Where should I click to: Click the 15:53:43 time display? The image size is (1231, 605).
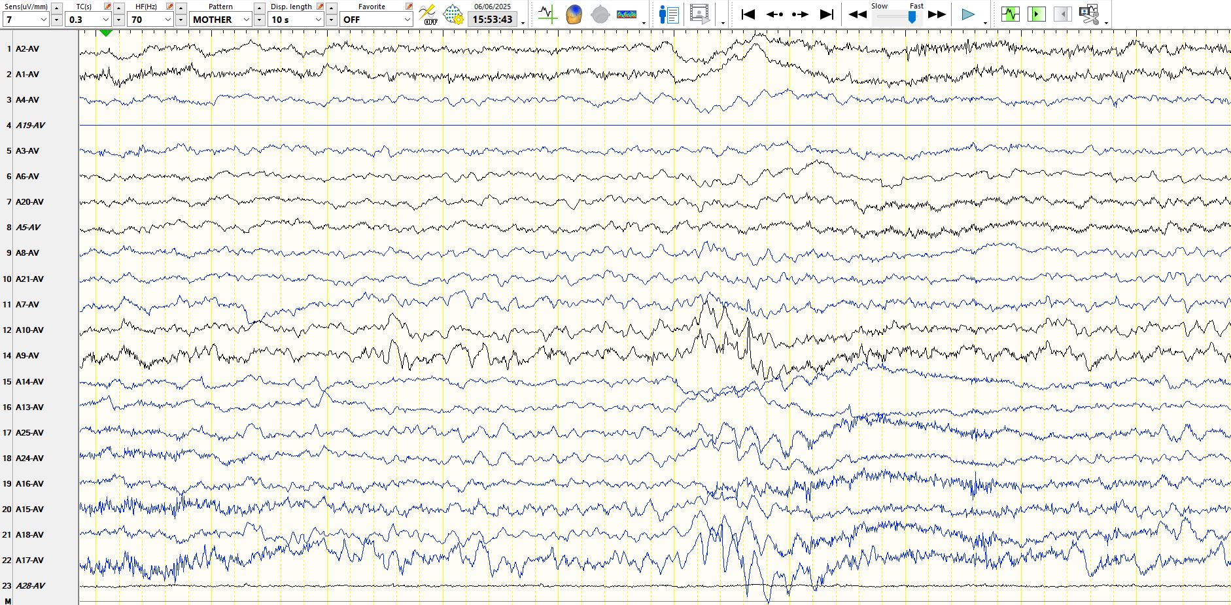492,20
